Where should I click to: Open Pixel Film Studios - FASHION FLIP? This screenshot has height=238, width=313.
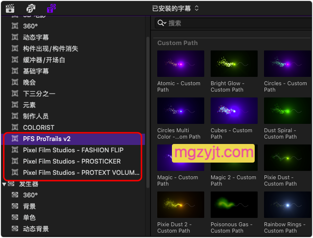[x=73, y=150]
